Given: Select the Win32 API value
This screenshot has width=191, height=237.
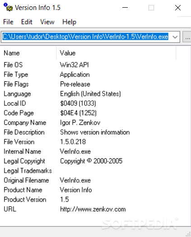Looking at the screenshot, I should tap(75, 65).
